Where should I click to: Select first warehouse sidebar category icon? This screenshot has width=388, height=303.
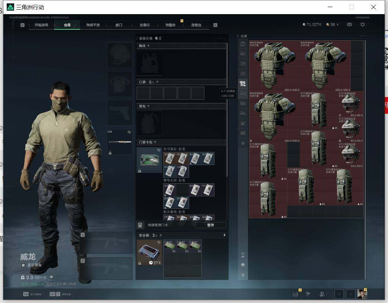243,44
